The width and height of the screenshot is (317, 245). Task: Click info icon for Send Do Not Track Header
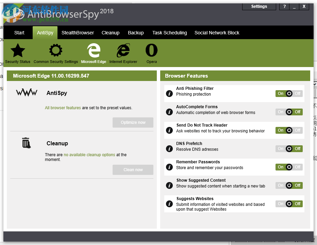tap(169, 130)
